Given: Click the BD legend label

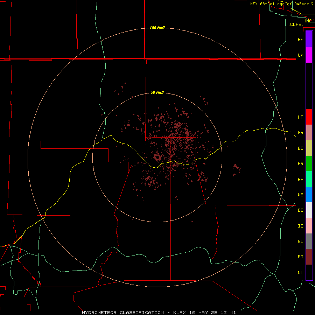Looking at the screenshot, I should coord(300,148).
